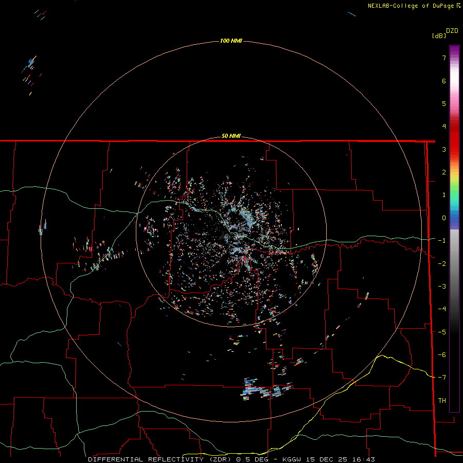The height and width of the screenshot is (463, 463).
Task: Click the -4 value on the ZDR scale
Action: [x=442, y=309]
